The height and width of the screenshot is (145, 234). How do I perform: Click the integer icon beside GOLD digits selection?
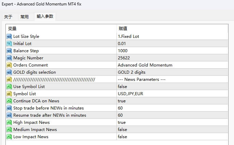[9, 72]
